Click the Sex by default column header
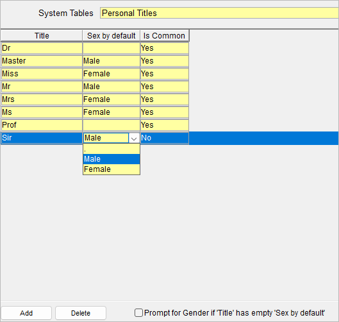The image size is (339, 322). point(111,36)
